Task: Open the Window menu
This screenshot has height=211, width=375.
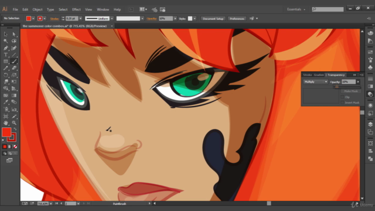Action: tap(103, 9)
